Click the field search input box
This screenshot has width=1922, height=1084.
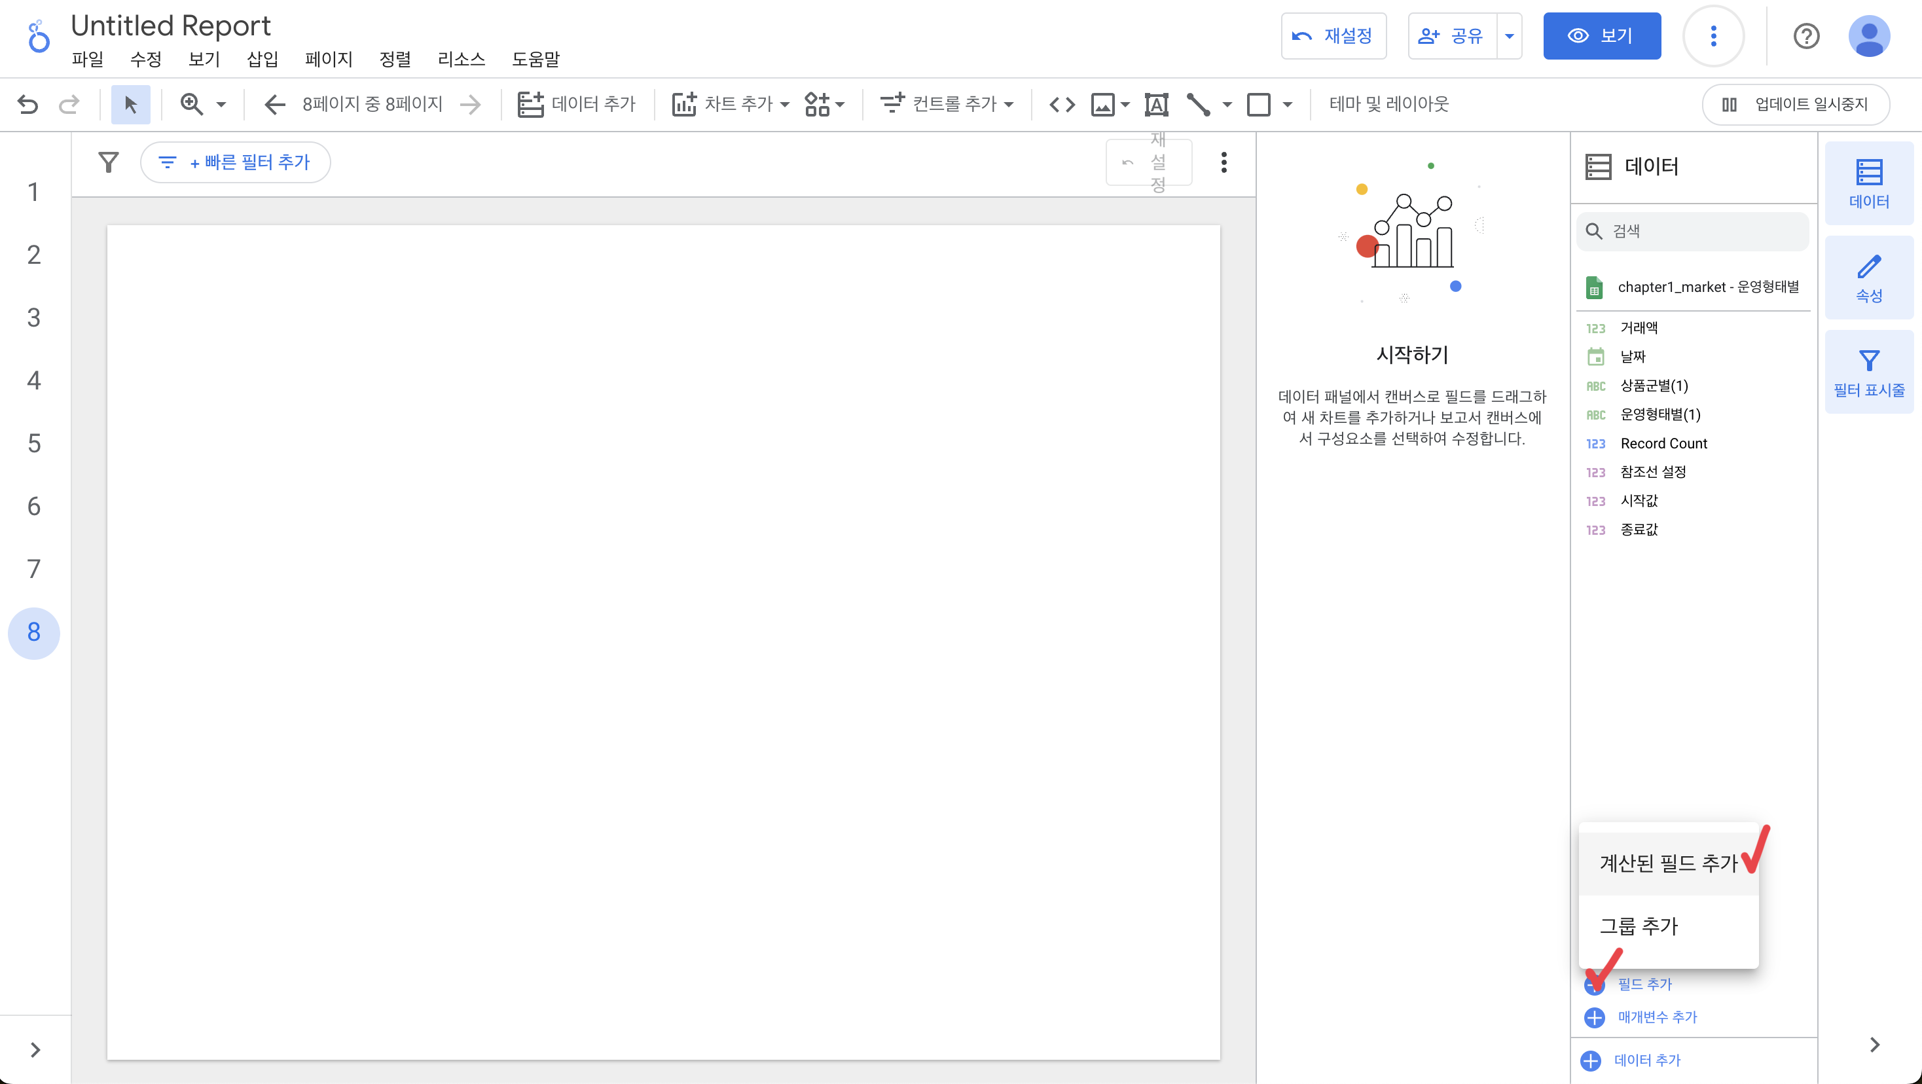[x=1701, y=231]
